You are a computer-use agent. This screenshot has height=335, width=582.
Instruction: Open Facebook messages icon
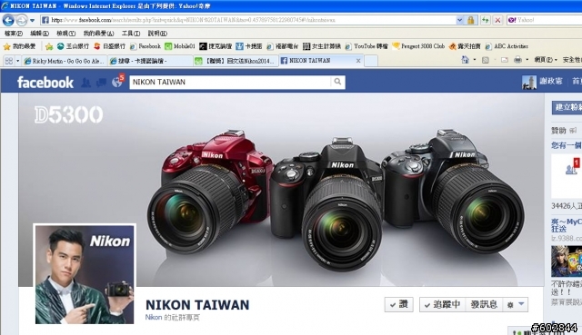tap(101, 83)
